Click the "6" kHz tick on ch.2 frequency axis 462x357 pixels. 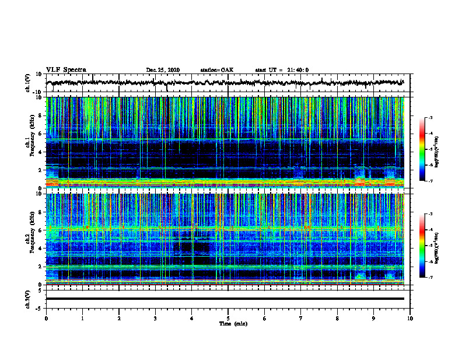(41, 230)
